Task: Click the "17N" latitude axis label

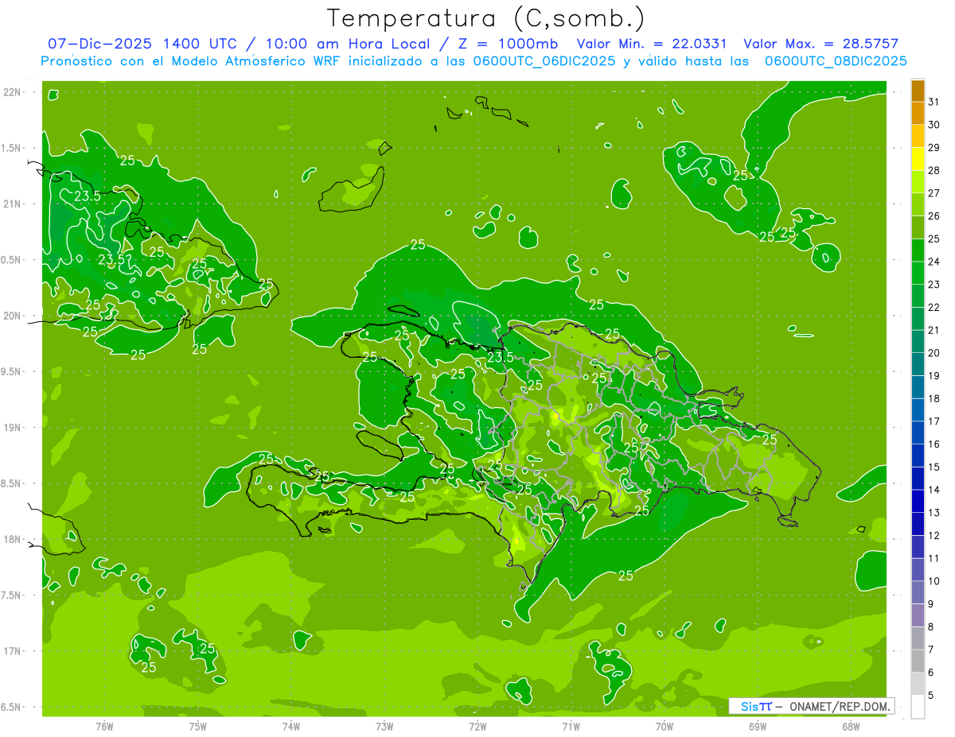Action: coord(12,651)
